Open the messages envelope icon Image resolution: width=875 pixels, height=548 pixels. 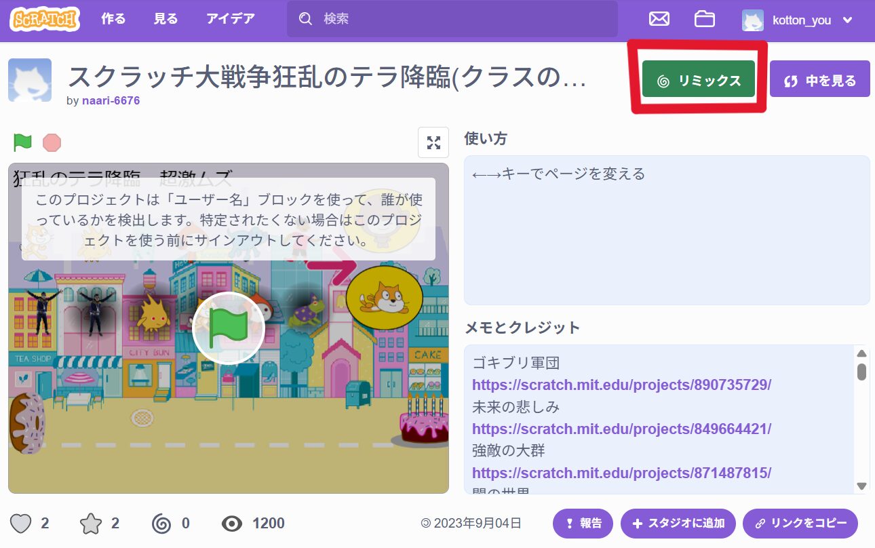point(659,19)
